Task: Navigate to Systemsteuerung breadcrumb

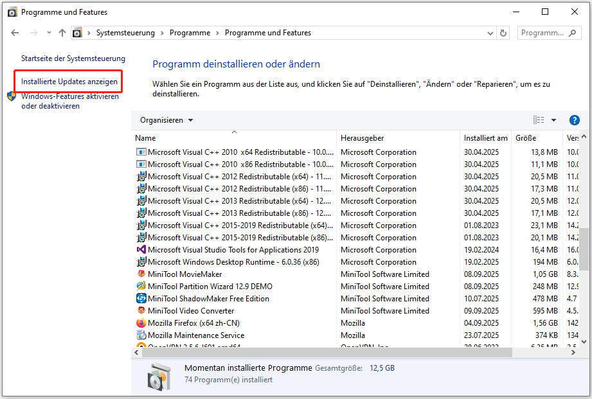Action: coord(125,33)
